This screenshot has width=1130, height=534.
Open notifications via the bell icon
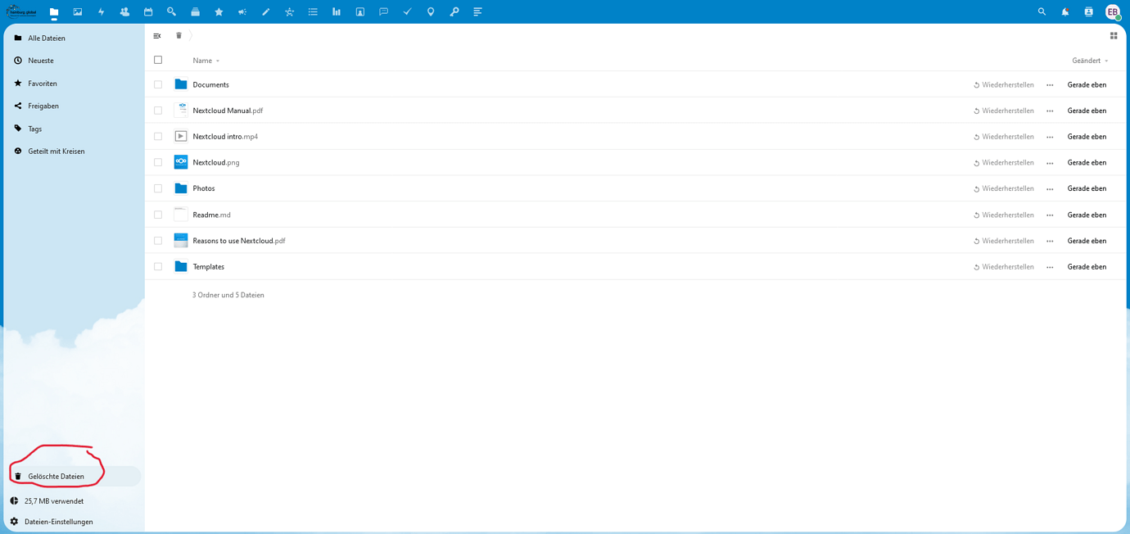(1064, 11)
